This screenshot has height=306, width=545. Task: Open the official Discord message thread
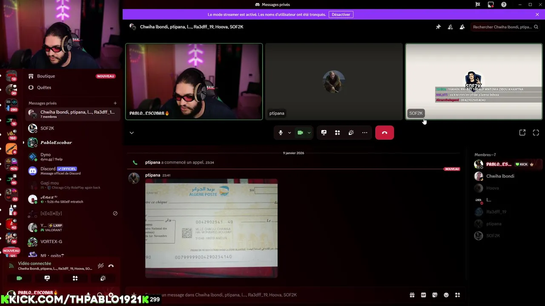tap(73, 171)
